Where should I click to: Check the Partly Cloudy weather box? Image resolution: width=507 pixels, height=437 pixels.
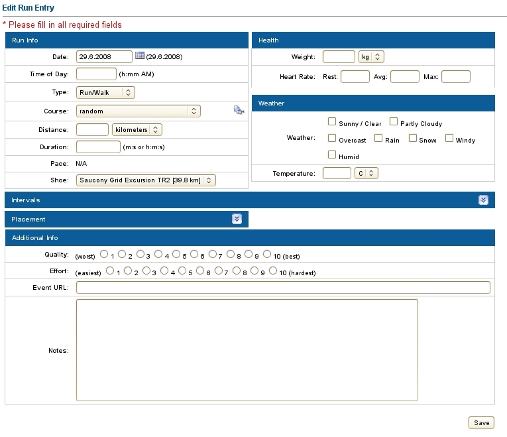pos(393,121)
